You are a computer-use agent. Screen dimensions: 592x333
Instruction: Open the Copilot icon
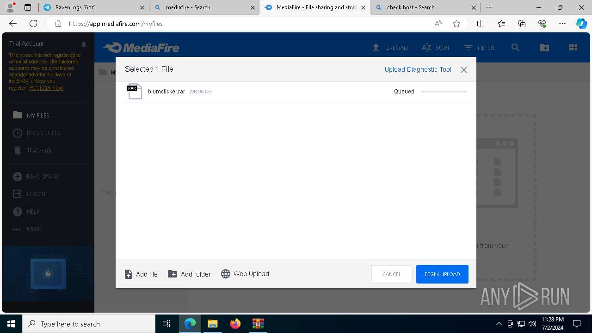tap(582, 24)
